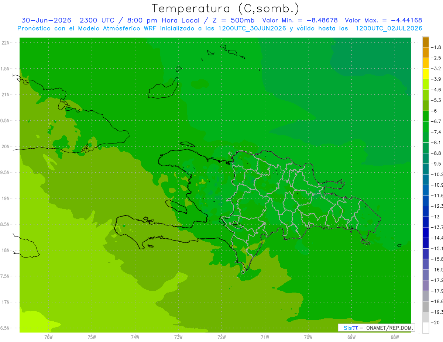
Task: Click the "-4.6" colorbar value
Action: tap(436, 90)
